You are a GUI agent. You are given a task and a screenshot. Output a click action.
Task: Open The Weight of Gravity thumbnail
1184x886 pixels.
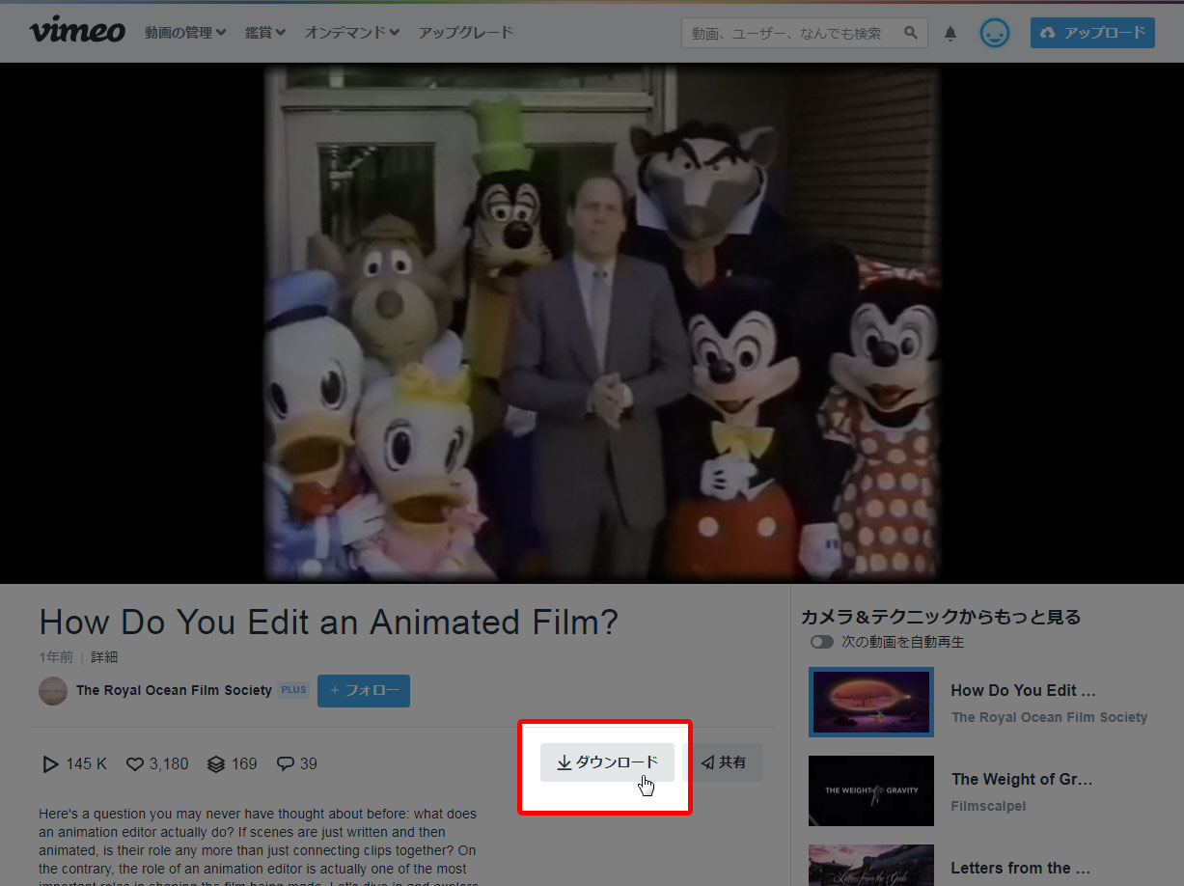[x=871, y=790]
